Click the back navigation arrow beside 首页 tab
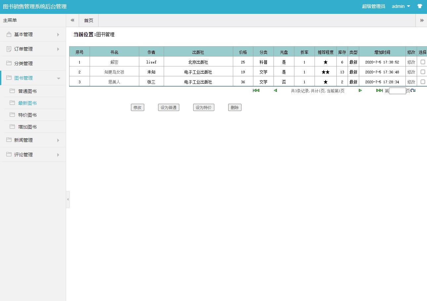427x301 pixels. coord(72,20)
